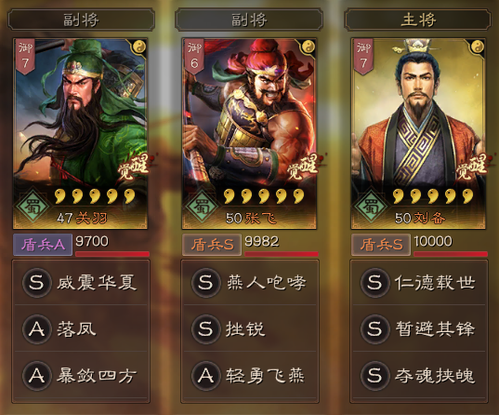Click the yin-yang icon on 关羽's card

click(139, 47)
